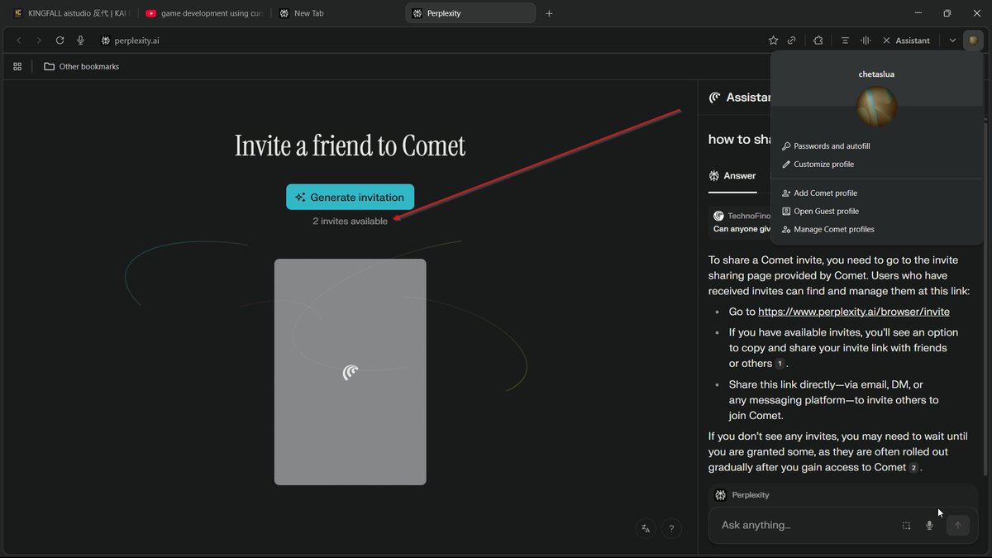Copy the page link via the chain icon

[792, 41]
